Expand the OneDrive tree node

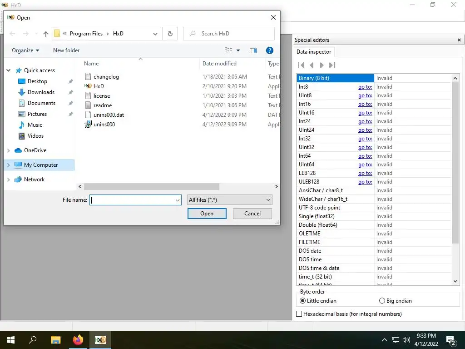click(9, 150)
